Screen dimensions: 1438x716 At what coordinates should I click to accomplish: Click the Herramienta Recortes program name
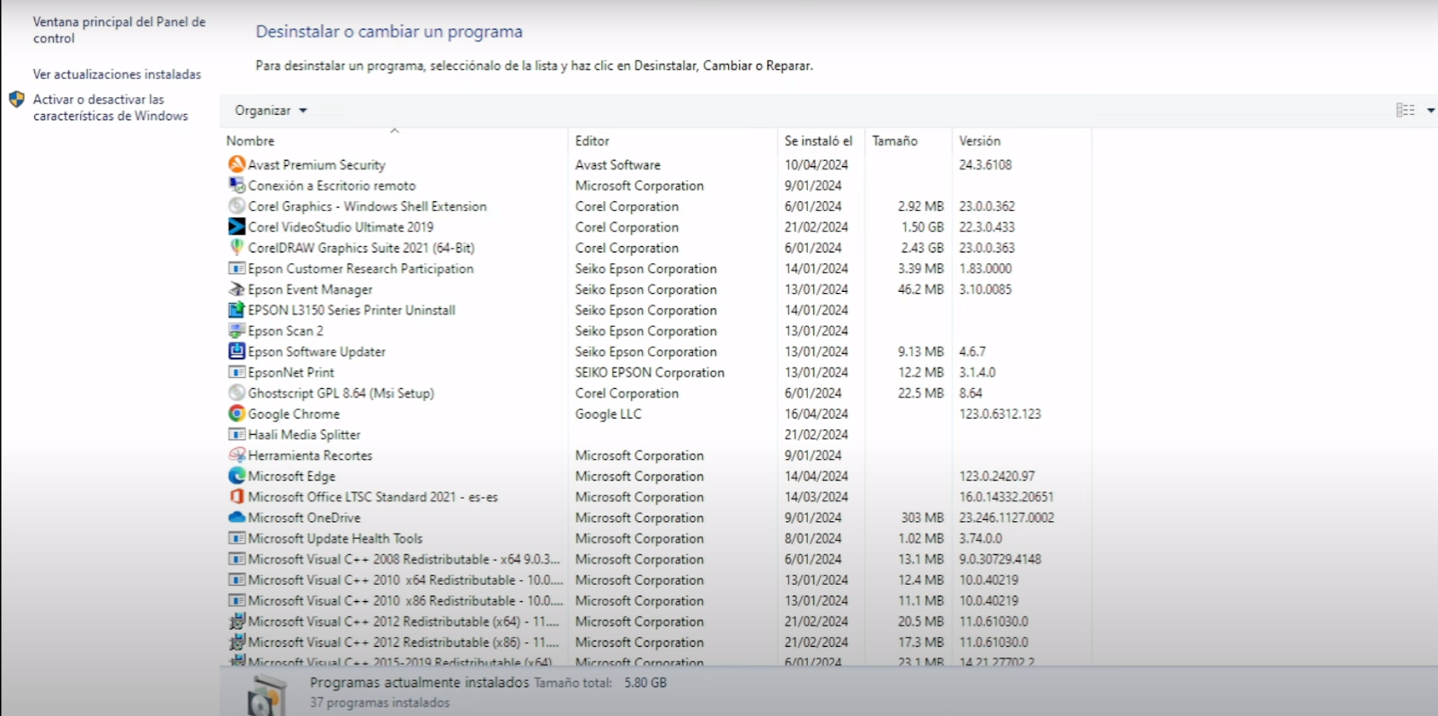point(310,455)
